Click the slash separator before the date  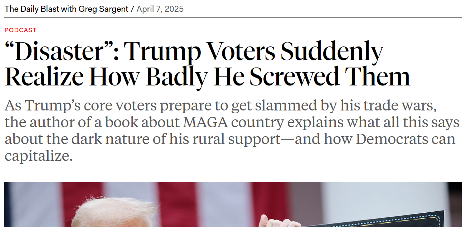pyautogui.click(x=132, y=9)
